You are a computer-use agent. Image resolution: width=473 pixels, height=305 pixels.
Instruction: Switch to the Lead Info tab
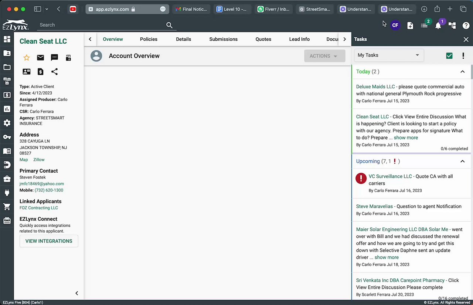point(299,39)
